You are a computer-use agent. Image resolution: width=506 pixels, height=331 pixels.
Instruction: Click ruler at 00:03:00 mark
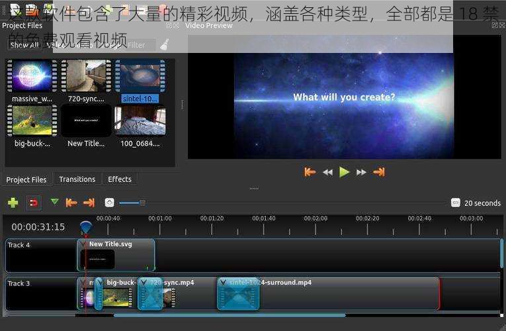click(471, 218)
